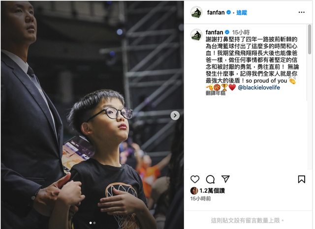The image size is (315, 229).
Task: Select the first carousel dot indicator
Action: 91,223
